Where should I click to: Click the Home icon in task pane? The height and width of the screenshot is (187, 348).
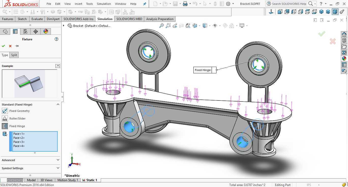344,35
